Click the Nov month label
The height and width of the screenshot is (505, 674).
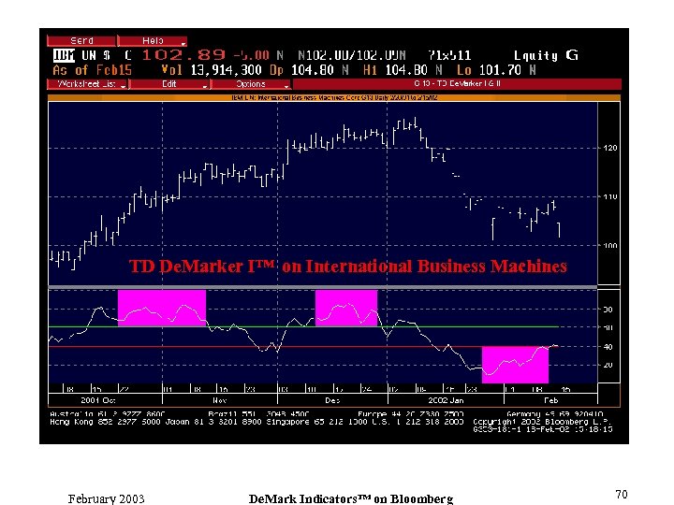point(220,400)
